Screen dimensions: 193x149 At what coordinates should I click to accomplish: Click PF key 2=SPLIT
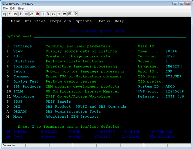point(49,132)
